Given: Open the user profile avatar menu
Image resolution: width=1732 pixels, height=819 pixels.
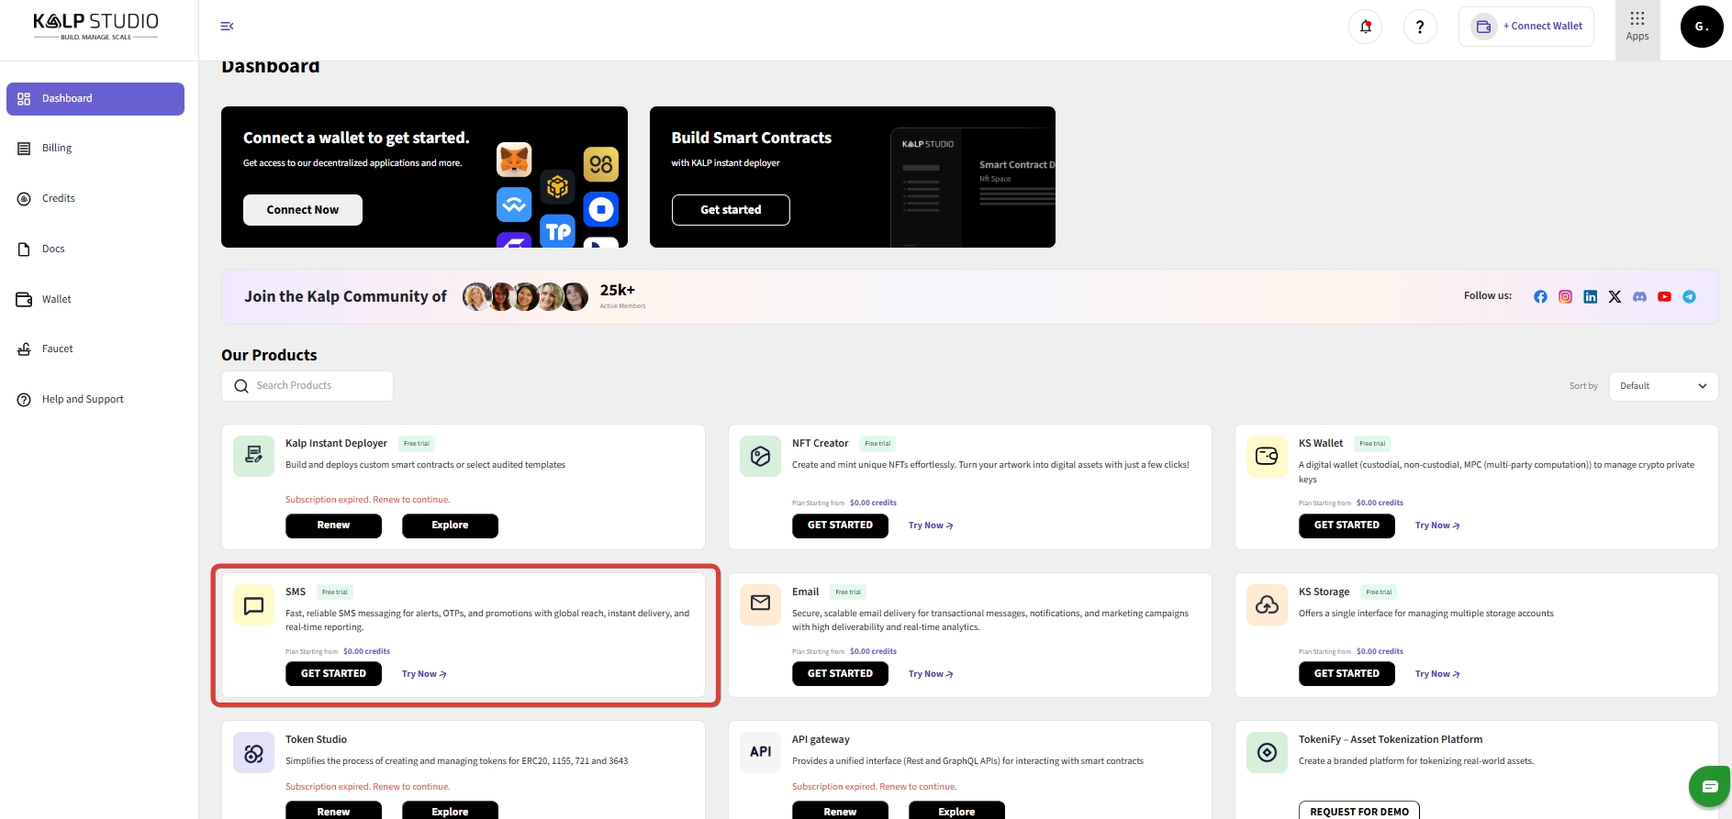Looking at the screenshot, I should [1701, 27].
